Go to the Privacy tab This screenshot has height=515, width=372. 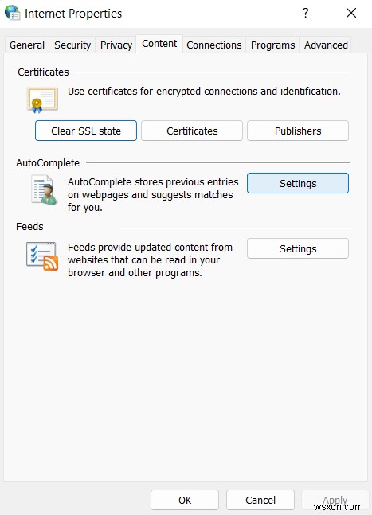116,45
